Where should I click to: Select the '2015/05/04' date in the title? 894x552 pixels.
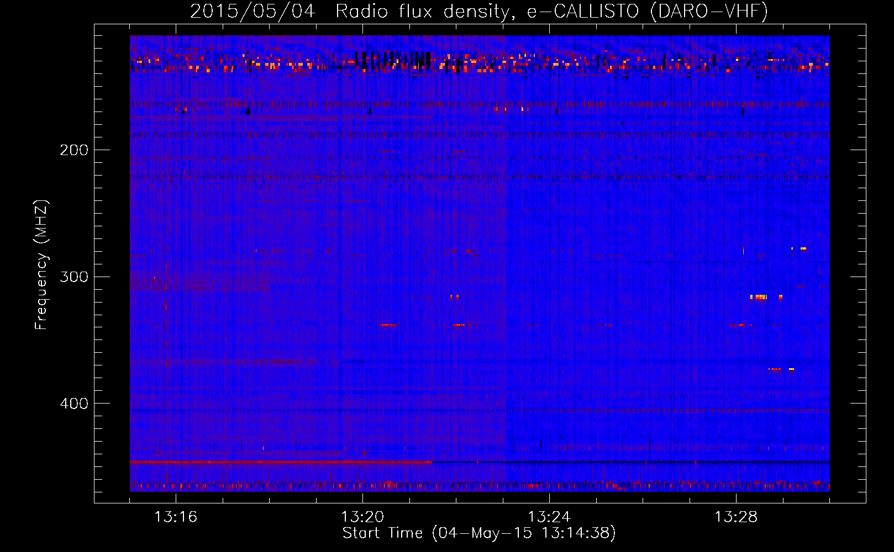pos(253,11)
